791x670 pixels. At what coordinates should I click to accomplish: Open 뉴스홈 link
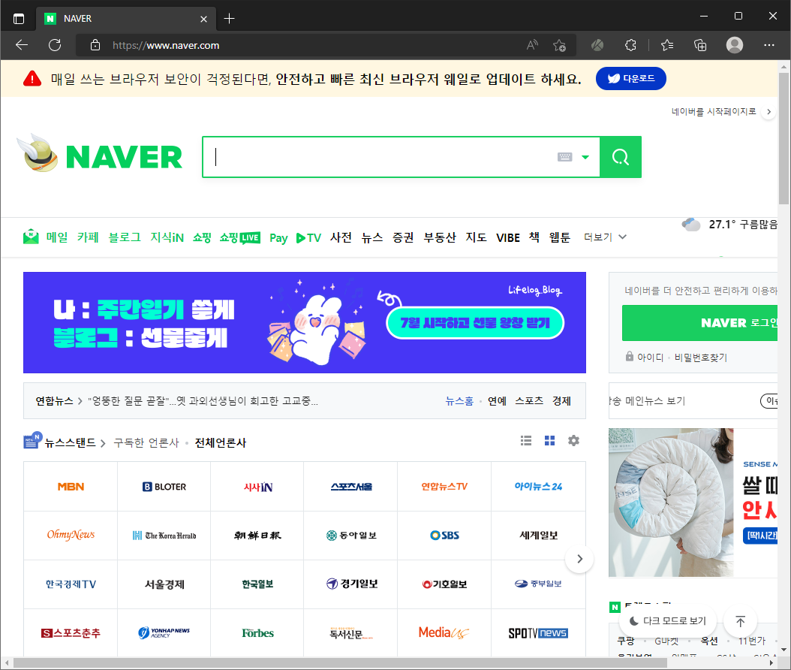pyautogui.click(x=459, y=401)
